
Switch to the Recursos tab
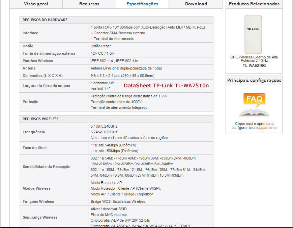89,4
